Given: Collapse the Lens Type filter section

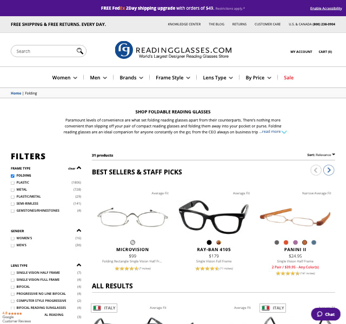Looking at the screenshot, I should [79, 265].
